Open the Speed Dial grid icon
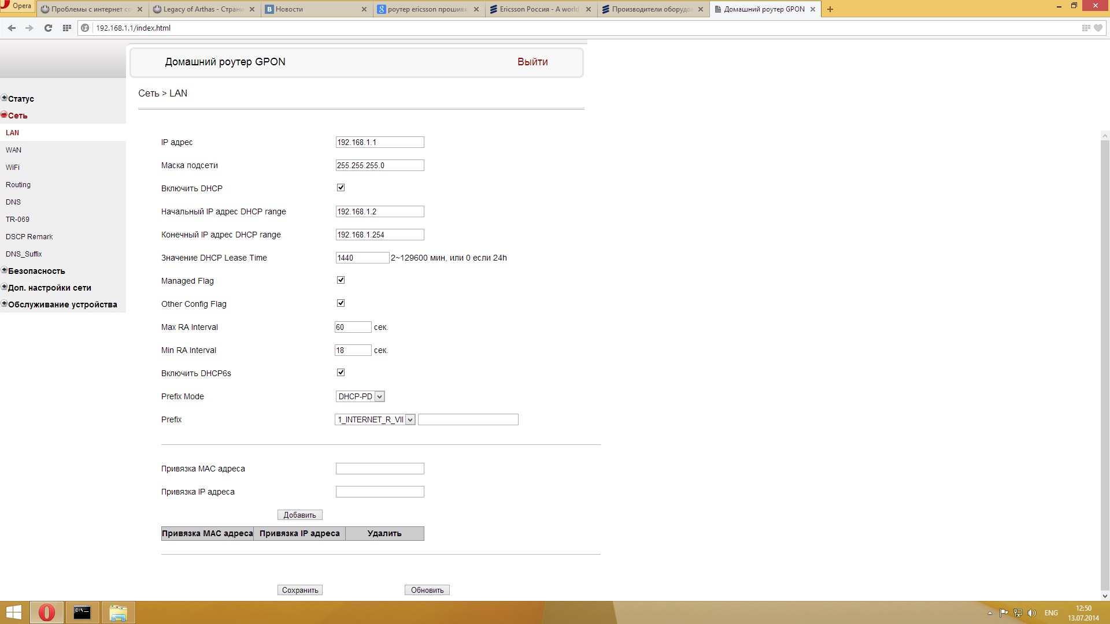The image size is (1110, 624). [67, 28]
